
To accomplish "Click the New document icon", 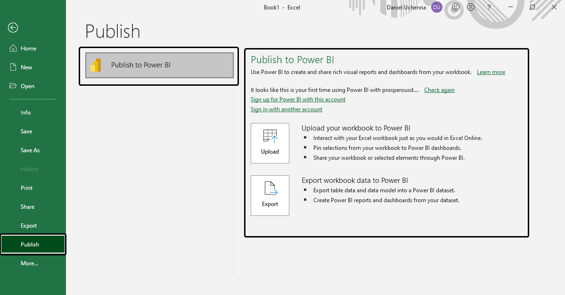I will coord(13,67).
